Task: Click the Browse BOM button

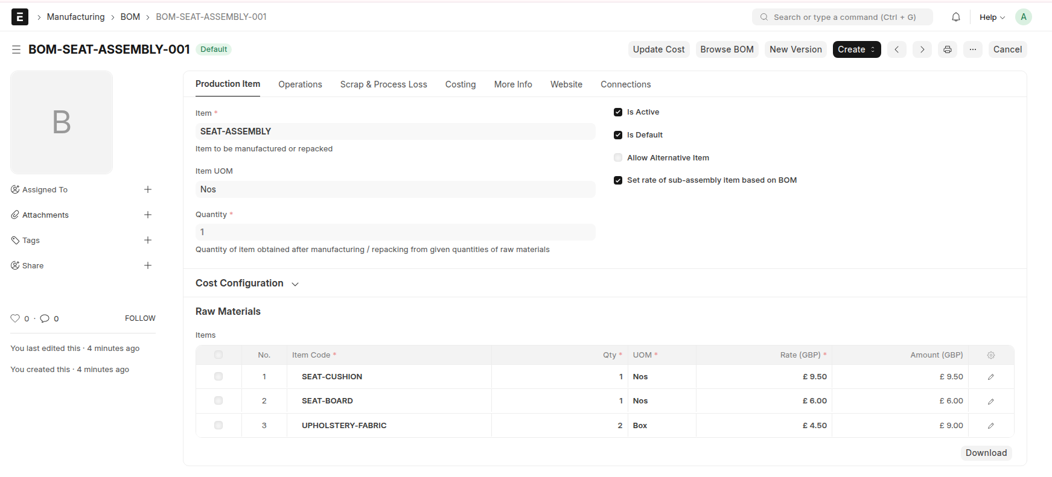Action: tap(727, 49)
